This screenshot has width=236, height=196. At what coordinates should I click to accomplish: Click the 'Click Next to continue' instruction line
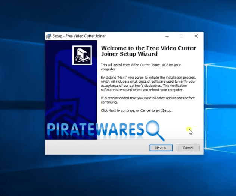coord(137,111)
